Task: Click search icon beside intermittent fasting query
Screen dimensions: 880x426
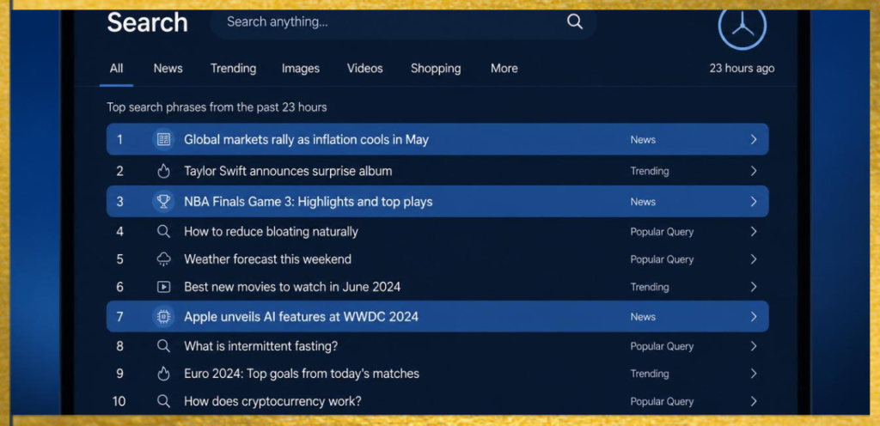Action: coord(163,346)
